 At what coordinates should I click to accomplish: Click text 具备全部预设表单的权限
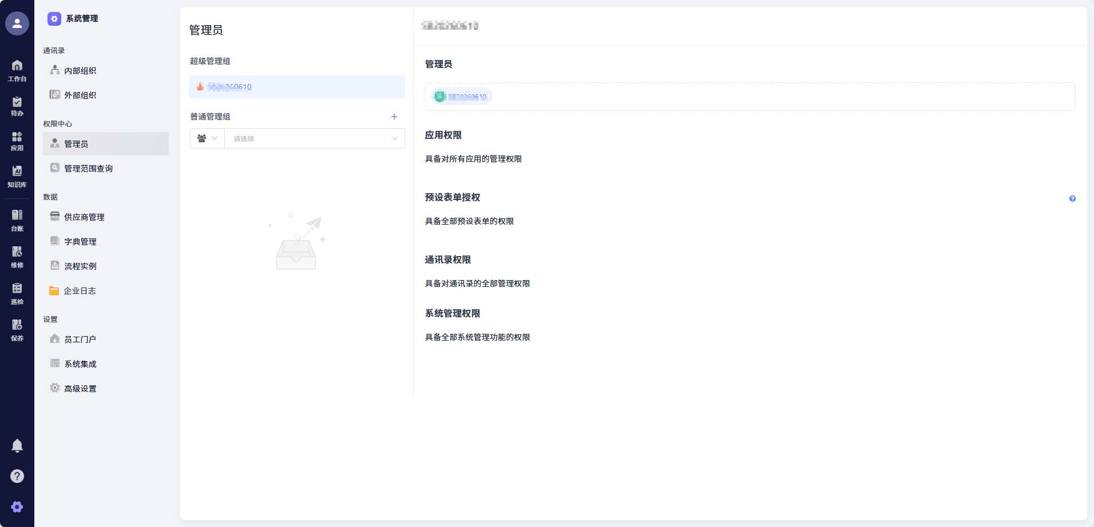(x=469, y=221)
